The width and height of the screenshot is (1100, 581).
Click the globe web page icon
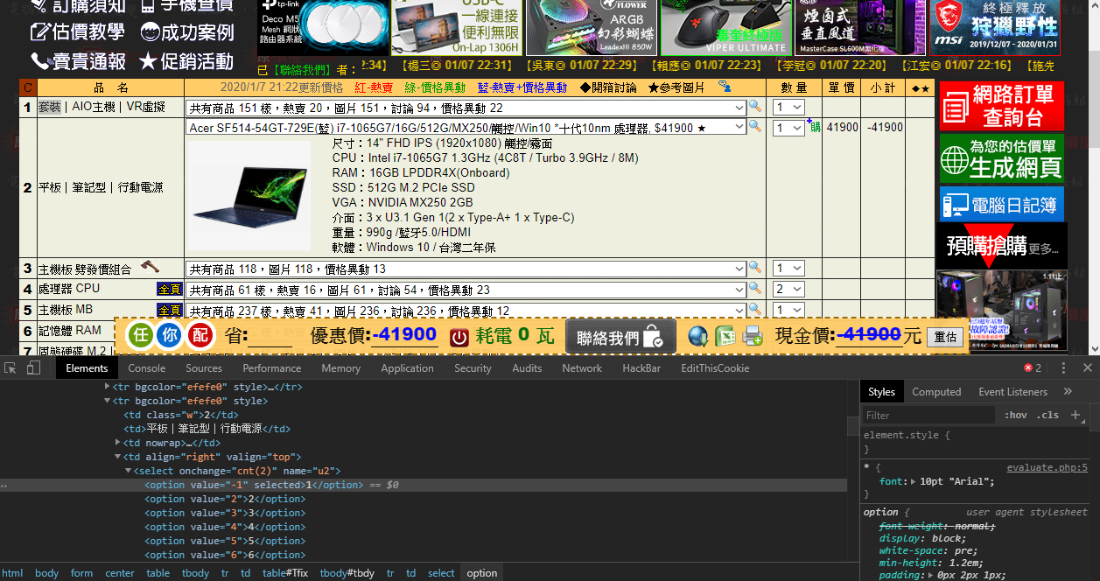(x=697, y=336)
